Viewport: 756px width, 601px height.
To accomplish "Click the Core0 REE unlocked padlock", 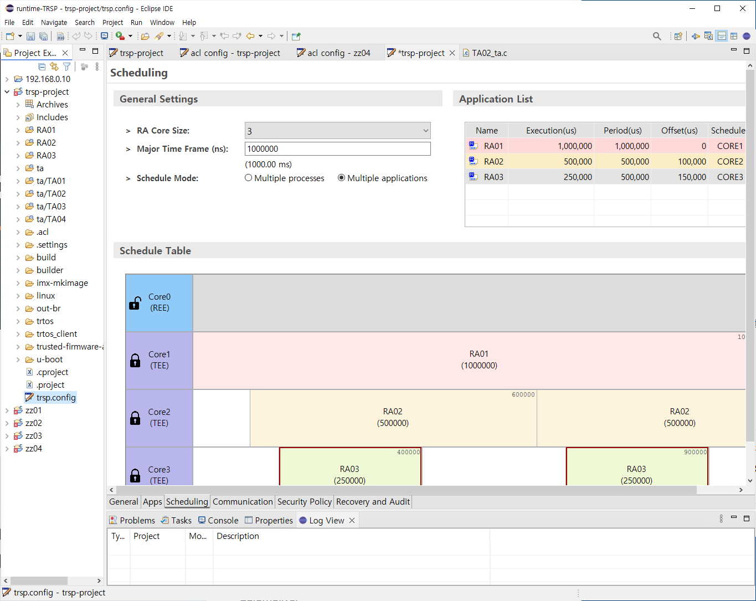I will pos(135,303).
